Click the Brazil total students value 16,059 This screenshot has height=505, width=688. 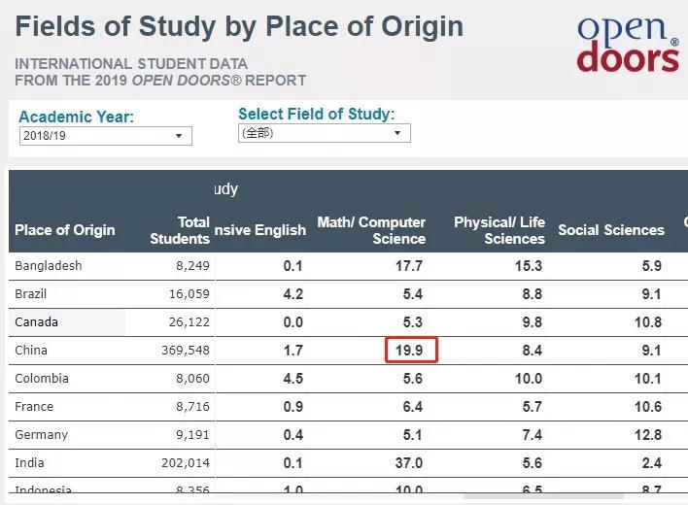point(189,294)
